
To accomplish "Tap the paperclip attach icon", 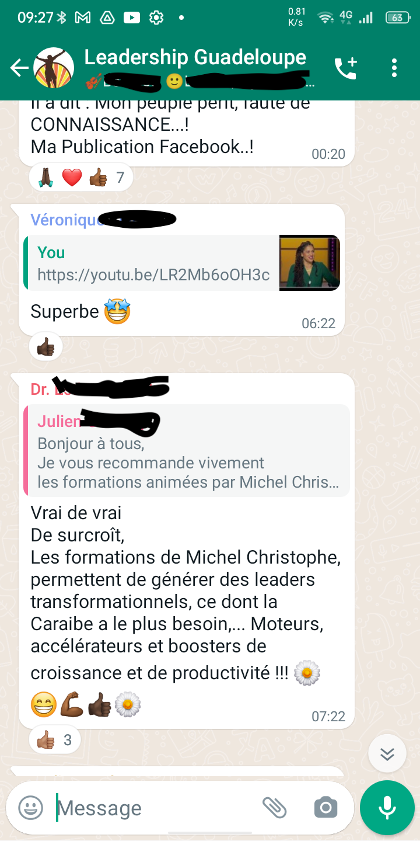I will [274, 808].
